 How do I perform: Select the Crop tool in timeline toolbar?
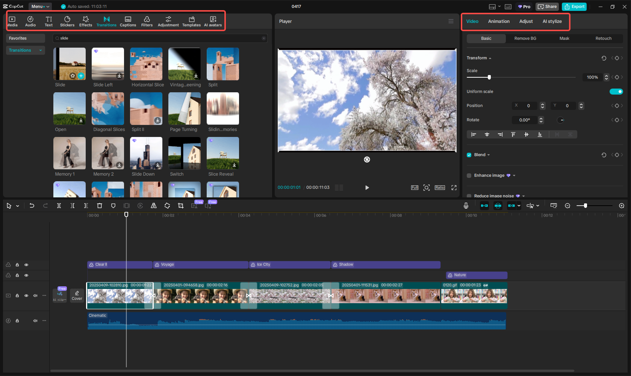coord(181,206)
